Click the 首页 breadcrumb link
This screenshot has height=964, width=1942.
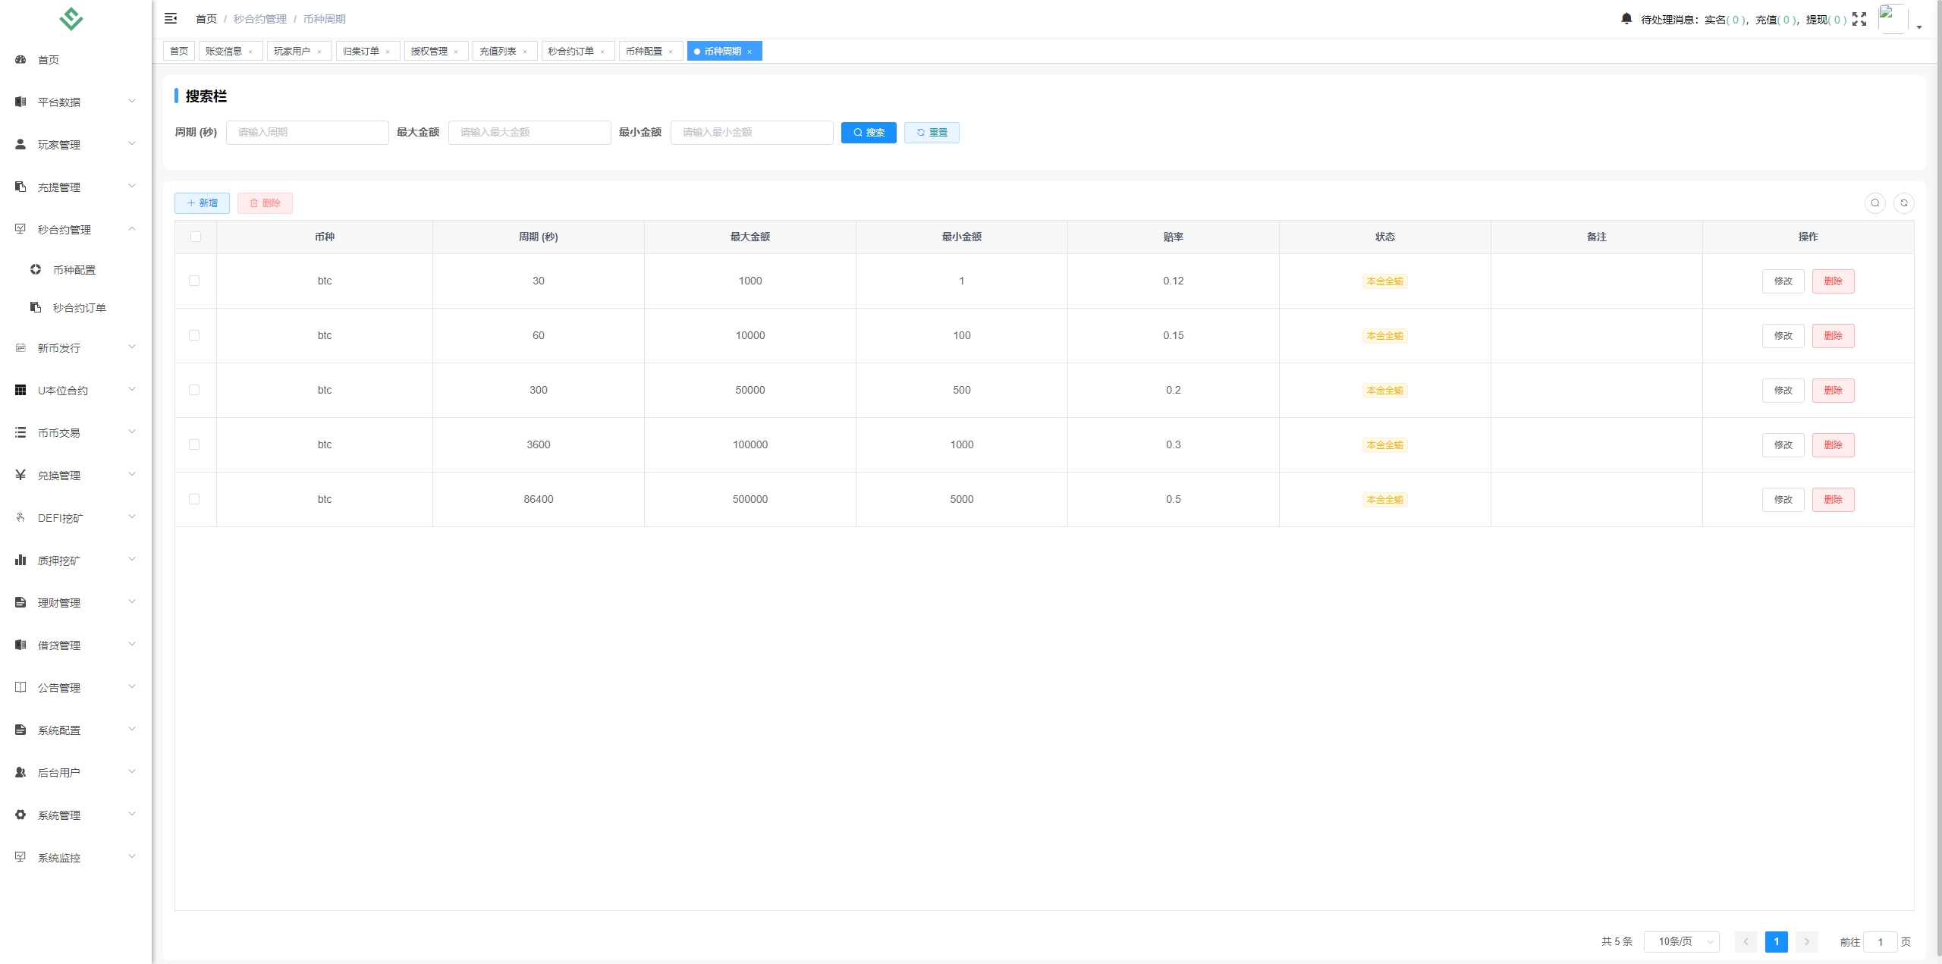tap(206, 19)
